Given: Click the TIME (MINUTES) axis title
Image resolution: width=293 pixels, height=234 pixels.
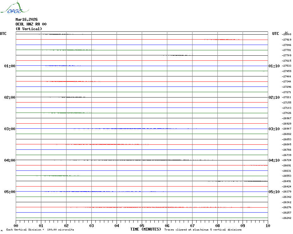Looking at the screenshot, I should (x=146, y=229).
